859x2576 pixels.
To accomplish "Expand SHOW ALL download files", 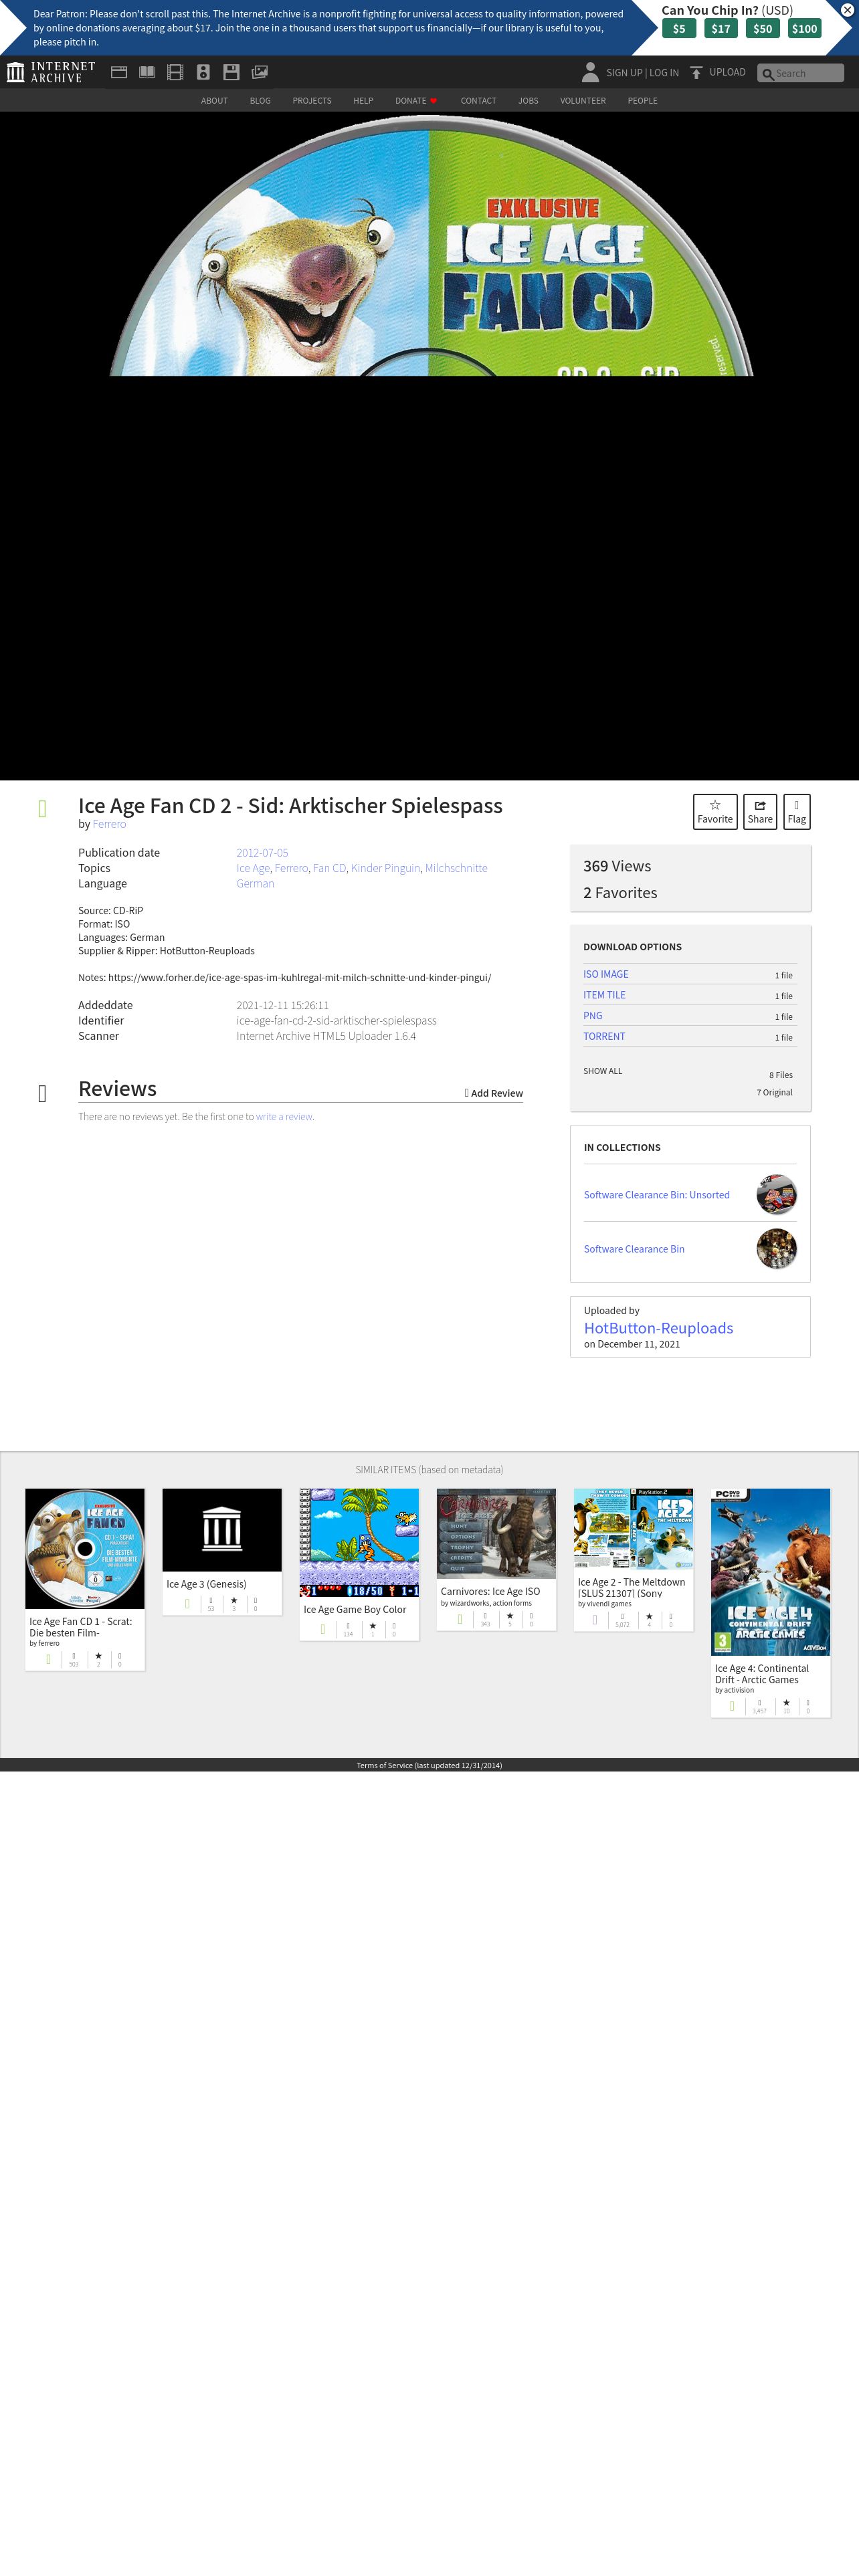I will coord(602,1071).
